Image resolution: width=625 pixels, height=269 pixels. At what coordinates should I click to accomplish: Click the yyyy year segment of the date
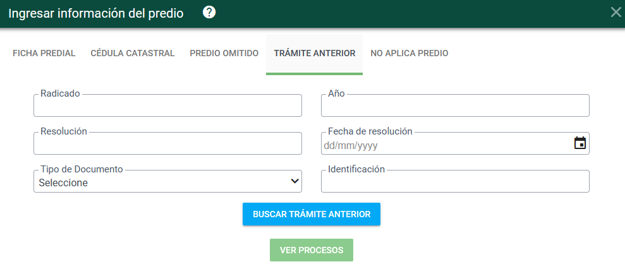pyautogui.click(x=367, y=146)
